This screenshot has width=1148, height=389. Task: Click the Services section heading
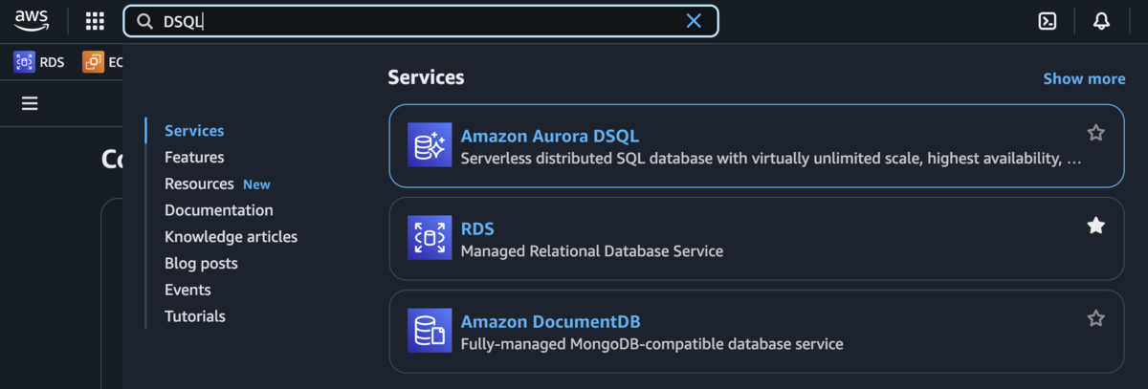pyautogui.click(x=426, y=77)
